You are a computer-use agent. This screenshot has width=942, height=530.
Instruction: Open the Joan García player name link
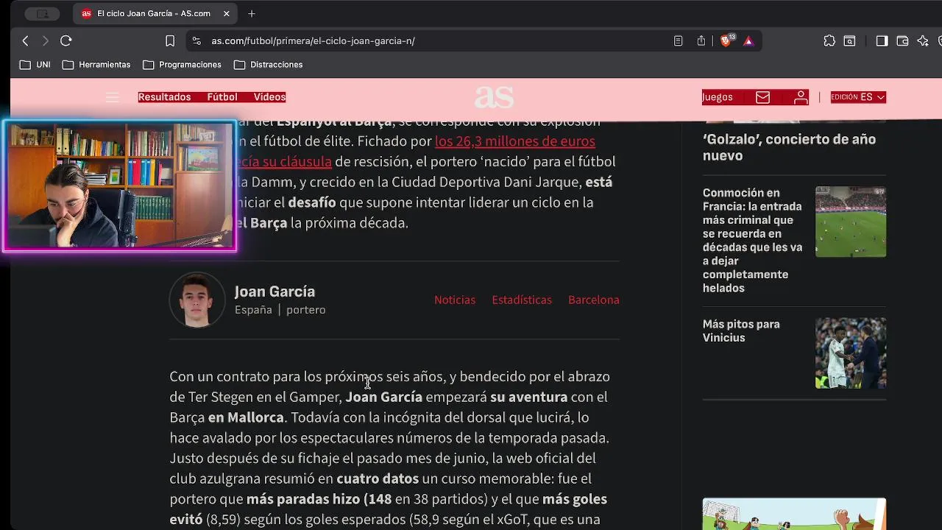pyautogui.click(x=275, y=291)
